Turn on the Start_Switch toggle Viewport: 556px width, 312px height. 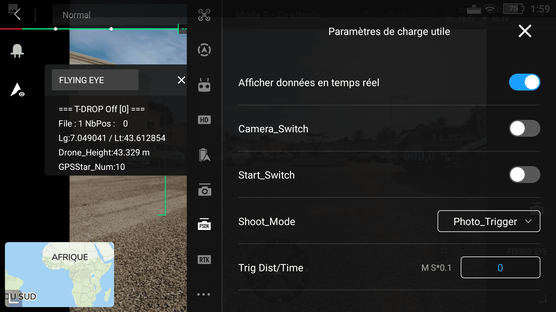(524, 175)
